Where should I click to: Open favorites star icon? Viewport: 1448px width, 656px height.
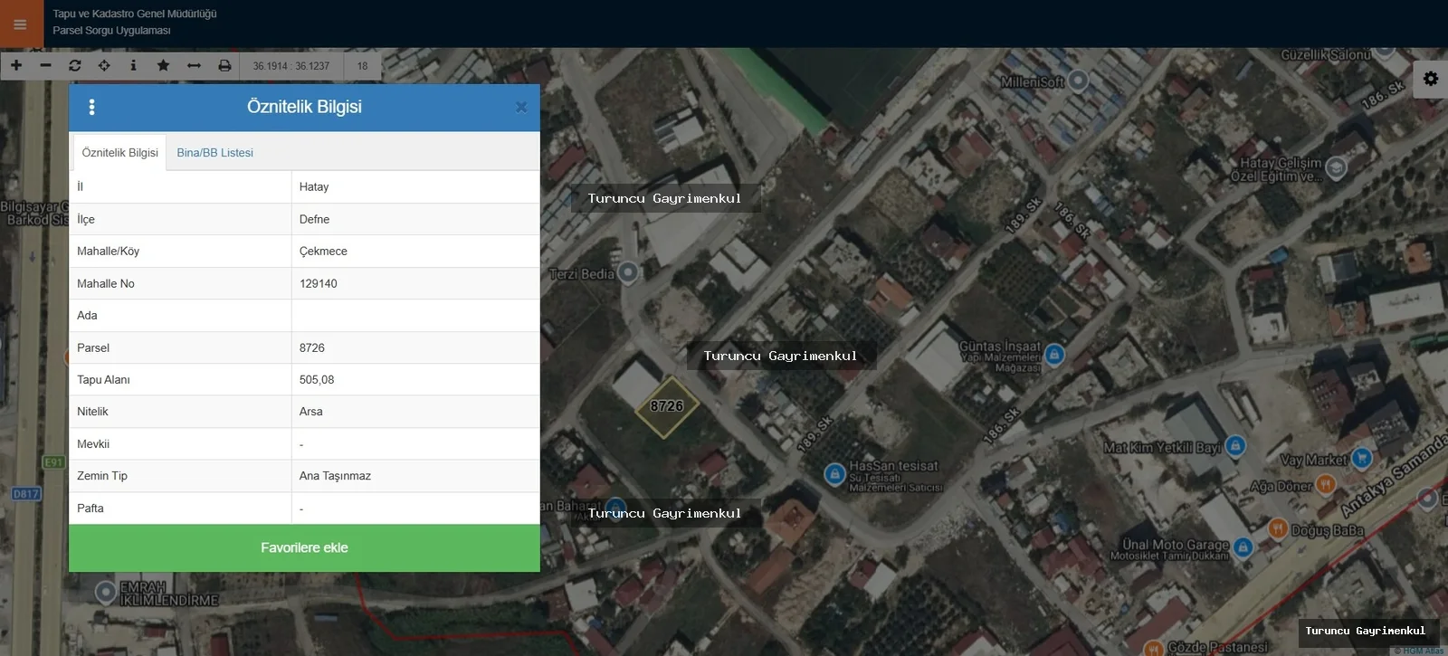pyautogui.click(x=163, y=65)
